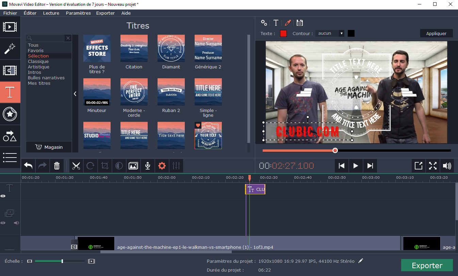
Task: Open the Stickers star tab
Action: [x=10, y=114]
